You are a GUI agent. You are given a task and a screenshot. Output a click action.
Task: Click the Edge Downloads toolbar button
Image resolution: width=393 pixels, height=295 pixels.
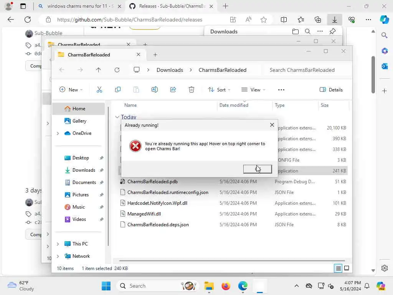(x=335, y=20)
